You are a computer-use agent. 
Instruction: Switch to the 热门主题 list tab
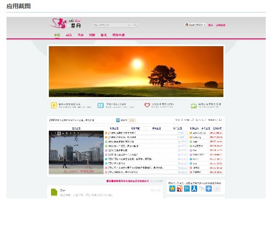[x=178, y=128]
